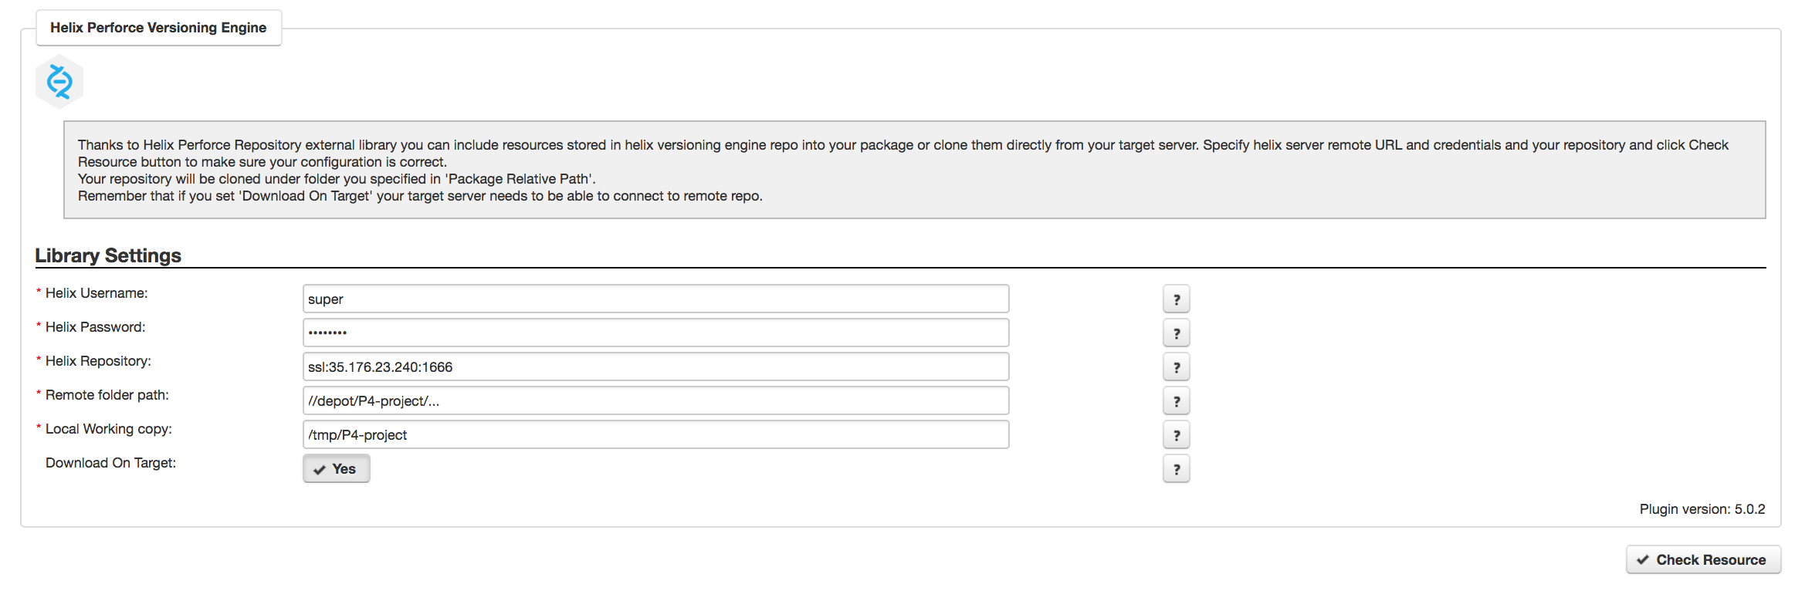Image resolution: width=1805 pixels, height=591 pixels.
Task: Open help for Helix Password field
Action: click(x=1176, y=333)
